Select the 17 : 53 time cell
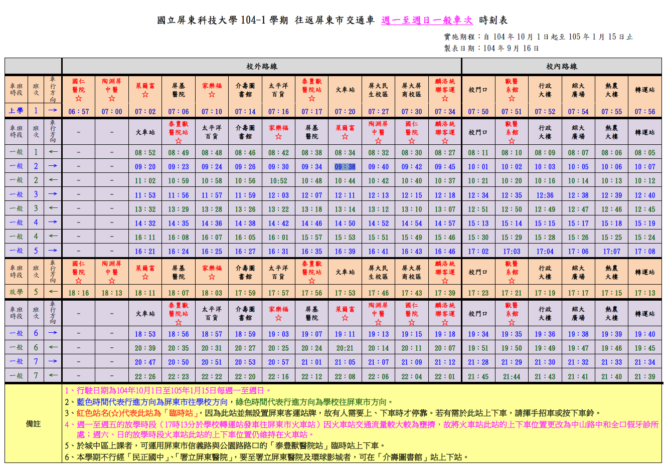This screenshot has width=666, height=466. tap(345, 293)
